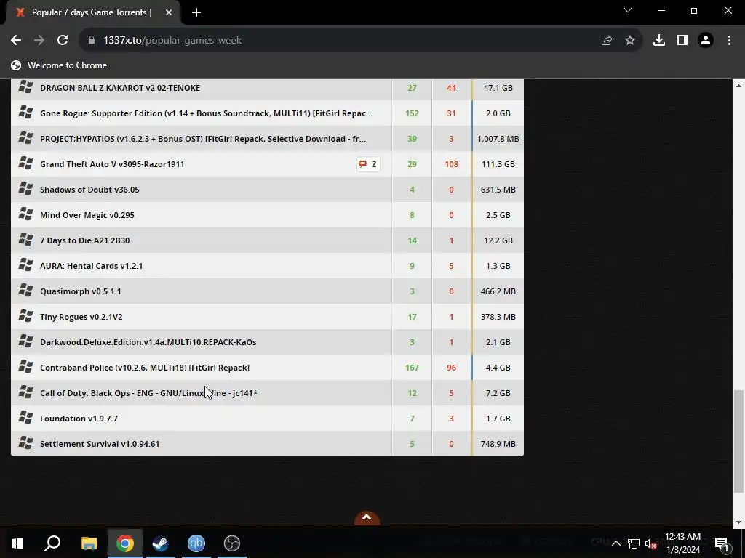Click the scrollbar down arrow
The height and width of the screenshot is (558, 745).
pyautogui.click(x=738, y=522)
